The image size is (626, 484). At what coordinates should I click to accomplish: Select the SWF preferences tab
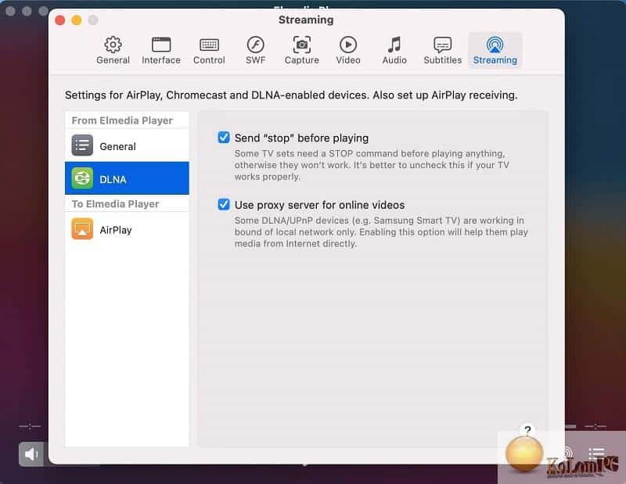(x=256, y=50)
